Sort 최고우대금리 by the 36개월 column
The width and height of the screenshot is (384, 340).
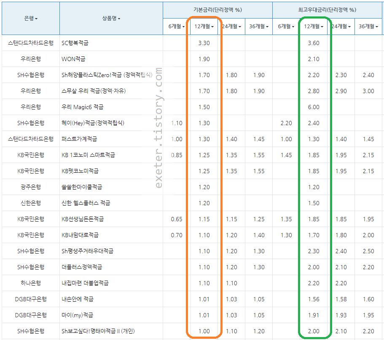coord(368,26)
